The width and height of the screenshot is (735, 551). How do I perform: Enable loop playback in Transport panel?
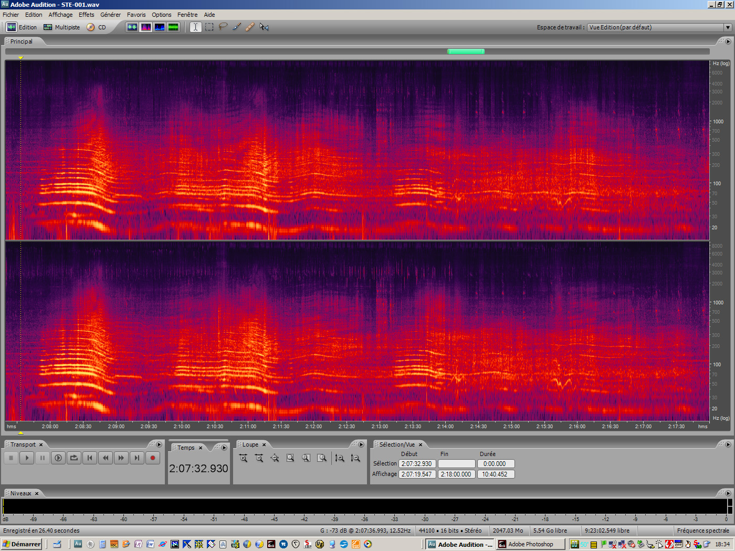(74, 458)
